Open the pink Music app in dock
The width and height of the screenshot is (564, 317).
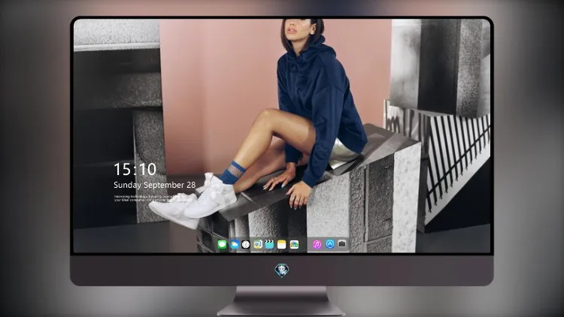317,244
